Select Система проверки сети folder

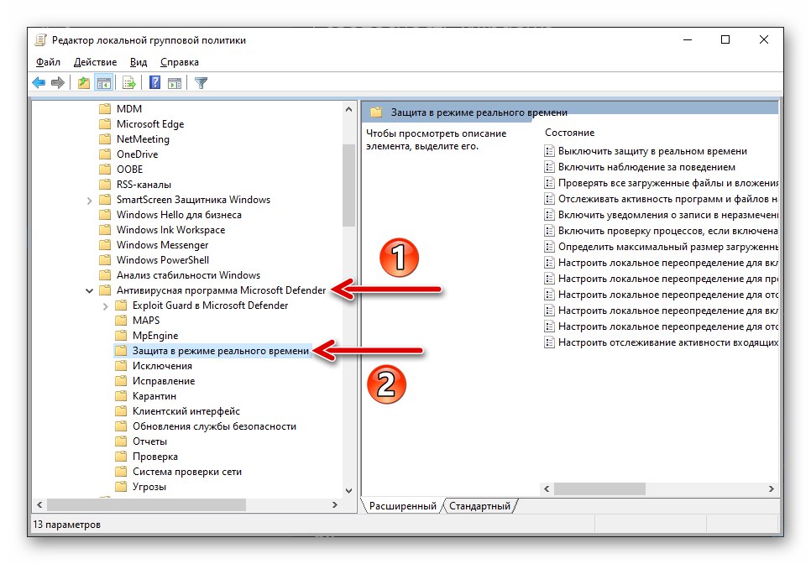[179, 472]
